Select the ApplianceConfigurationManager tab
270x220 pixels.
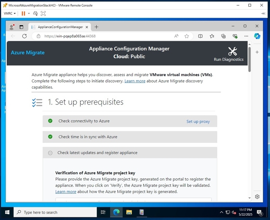point(60,27)
